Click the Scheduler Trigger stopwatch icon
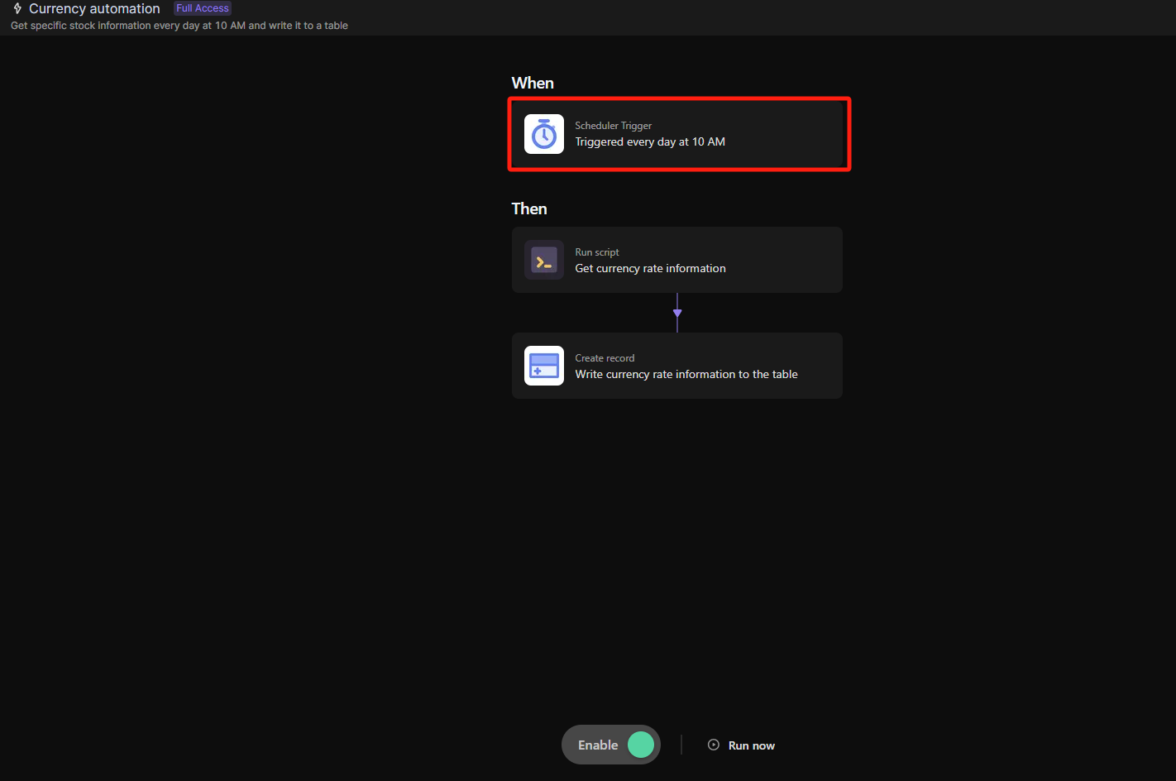This screenshot has width=1176, height=781. point(544,134)
